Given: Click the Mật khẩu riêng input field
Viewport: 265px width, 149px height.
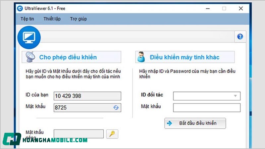Looking at the screenshot, I should click(79, 134).
